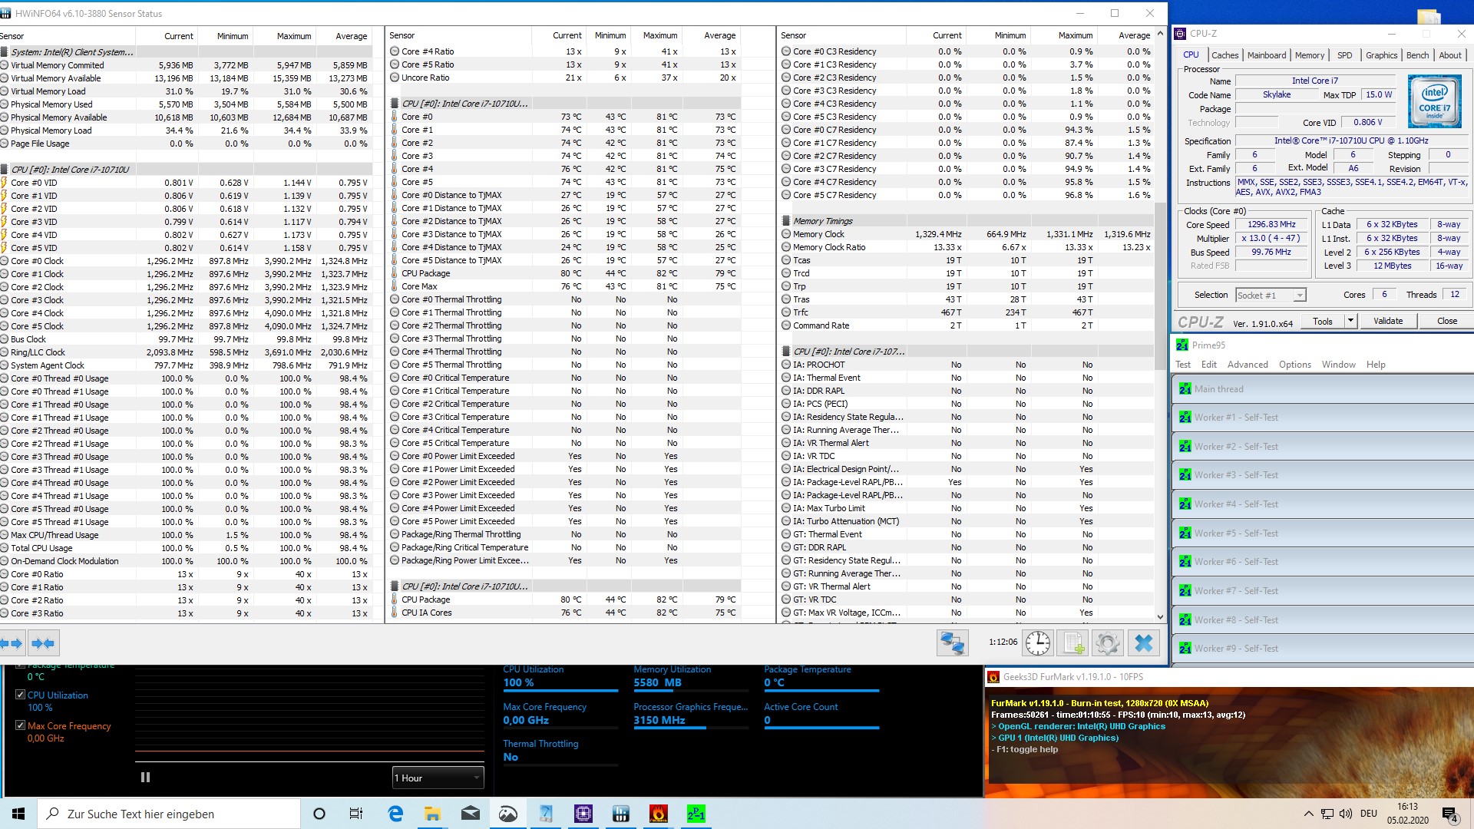Click the reset clock icon in HWiNFO toolbar
The height and width of the screenshot is (829, 1474).
click(x=1038, y=643)
